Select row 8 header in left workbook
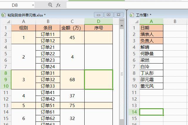 click(6, 73)
